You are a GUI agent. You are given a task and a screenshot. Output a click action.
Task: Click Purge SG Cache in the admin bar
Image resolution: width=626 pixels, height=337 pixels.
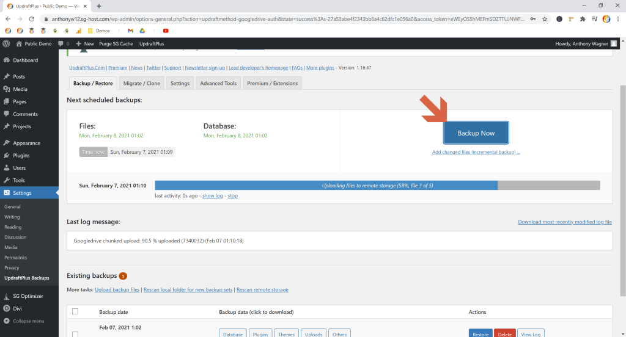(x=116, y=43)
